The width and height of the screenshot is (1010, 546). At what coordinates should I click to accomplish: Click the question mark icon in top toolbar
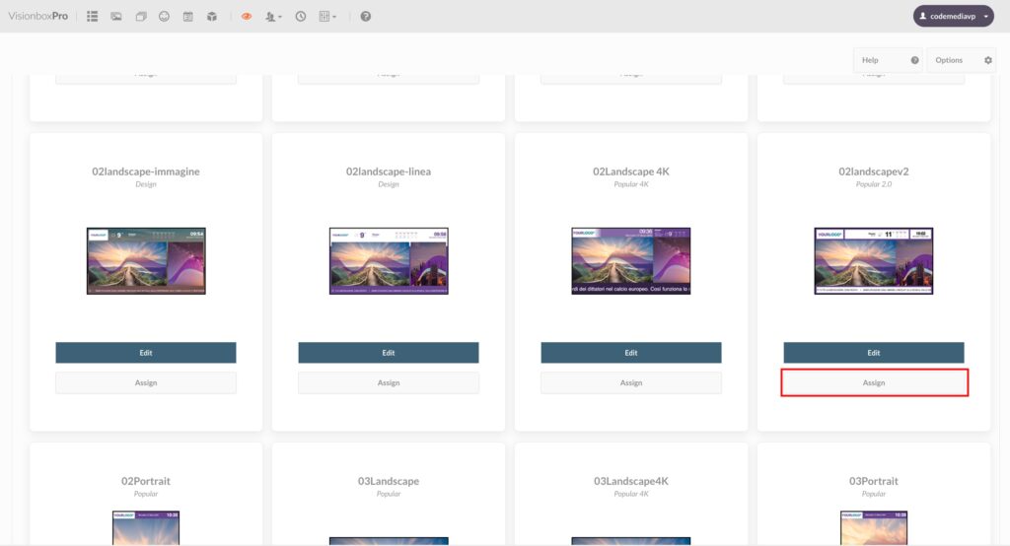pyautogui.click(x=365, y=16)
